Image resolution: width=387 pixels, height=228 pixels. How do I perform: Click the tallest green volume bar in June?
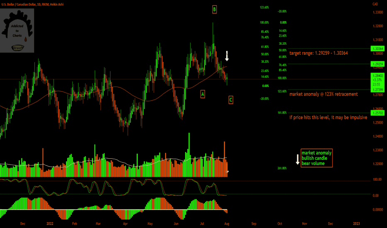[189, 155]
